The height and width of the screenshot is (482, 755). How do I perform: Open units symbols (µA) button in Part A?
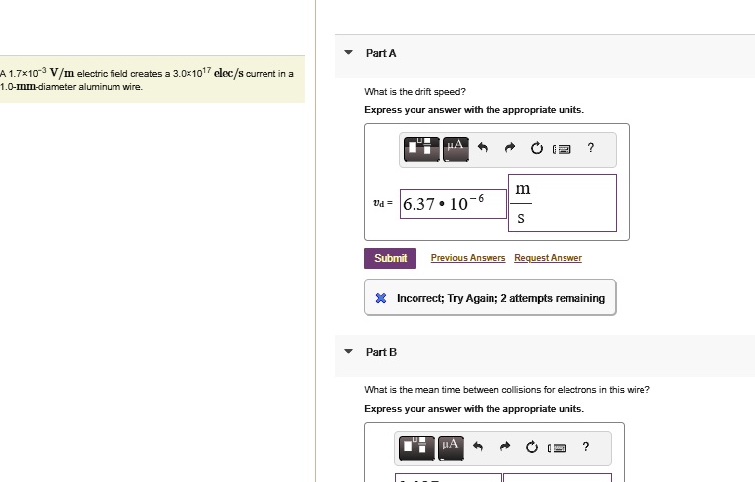point(456,149)
